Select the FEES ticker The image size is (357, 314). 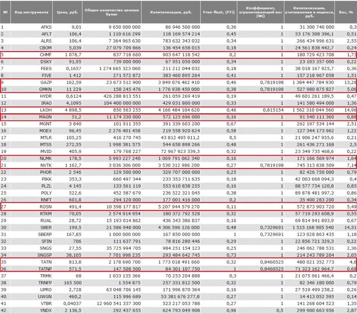coord(46,69)
